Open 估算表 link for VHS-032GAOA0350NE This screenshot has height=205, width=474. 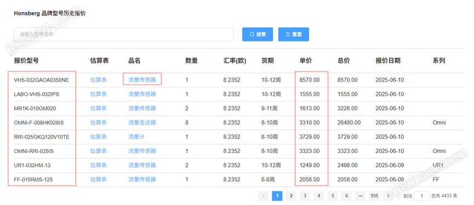click(x=98, y=80)
